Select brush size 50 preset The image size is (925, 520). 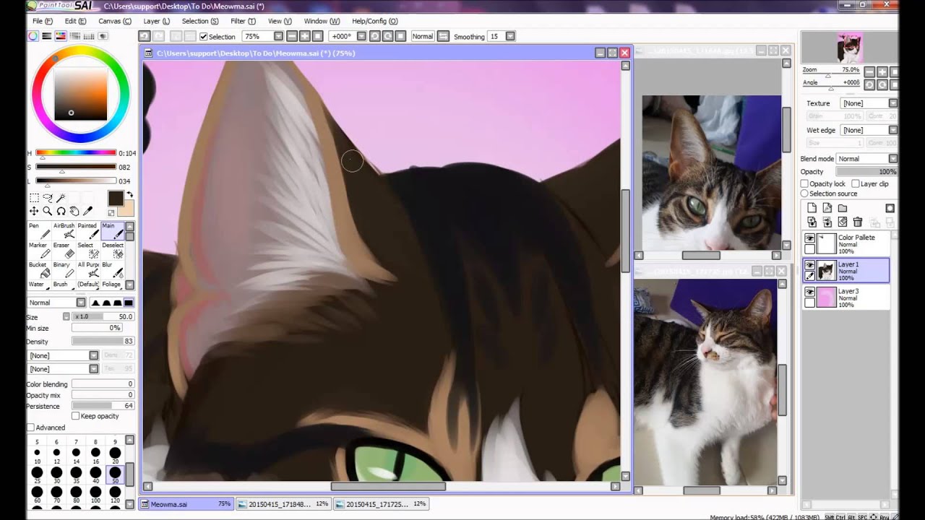[x=115, y=474]
